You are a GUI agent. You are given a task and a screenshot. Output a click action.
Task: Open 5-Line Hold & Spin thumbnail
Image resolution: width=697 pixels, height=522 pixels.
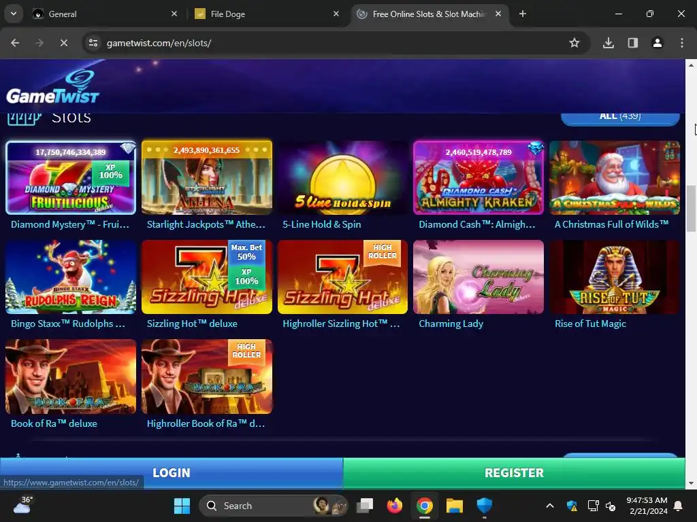click(x=343, y=177)
